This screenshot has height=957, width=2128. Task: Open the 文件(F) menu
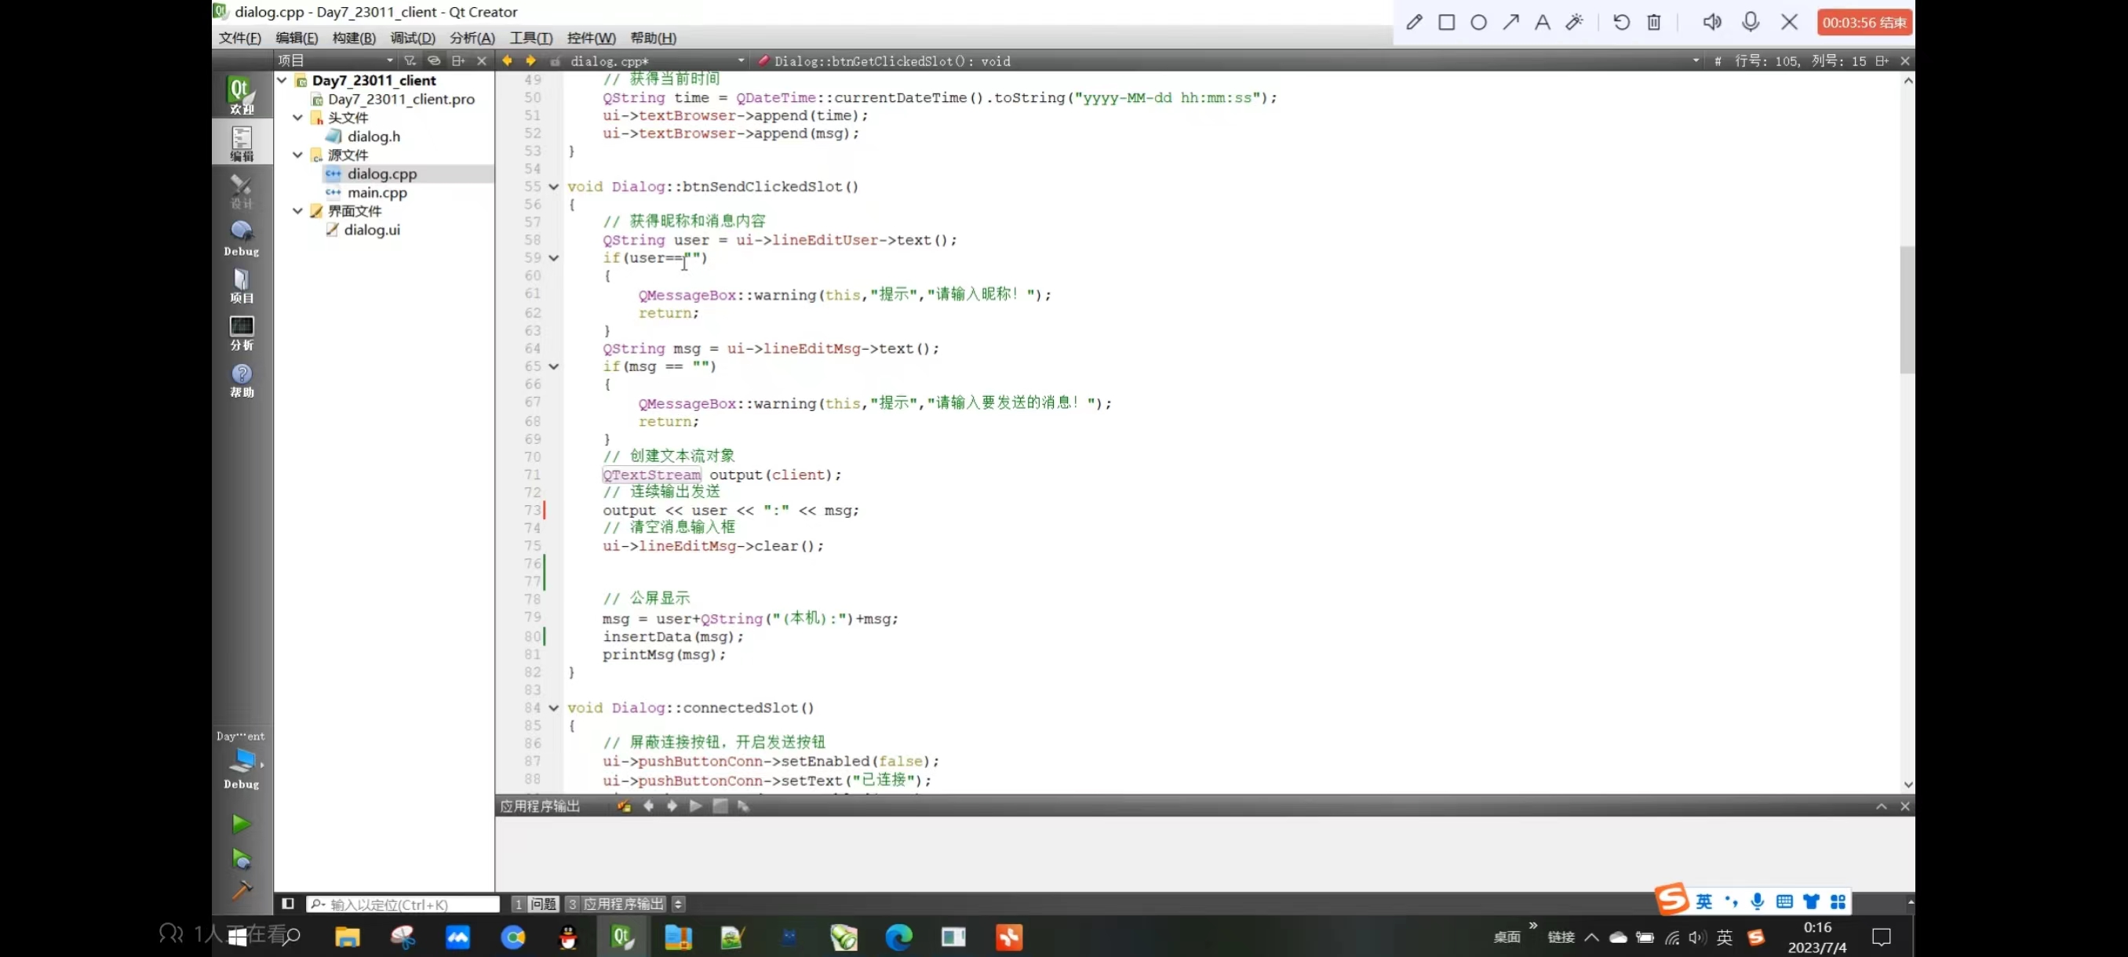coord(239,38)
